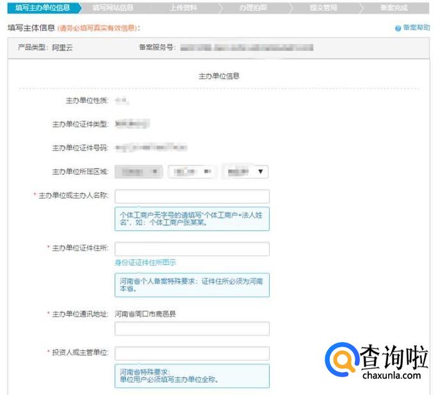Screen dimensions: 436x395
Task: Click the 个体工商户无字号 hint box
Action: (192, 219)
